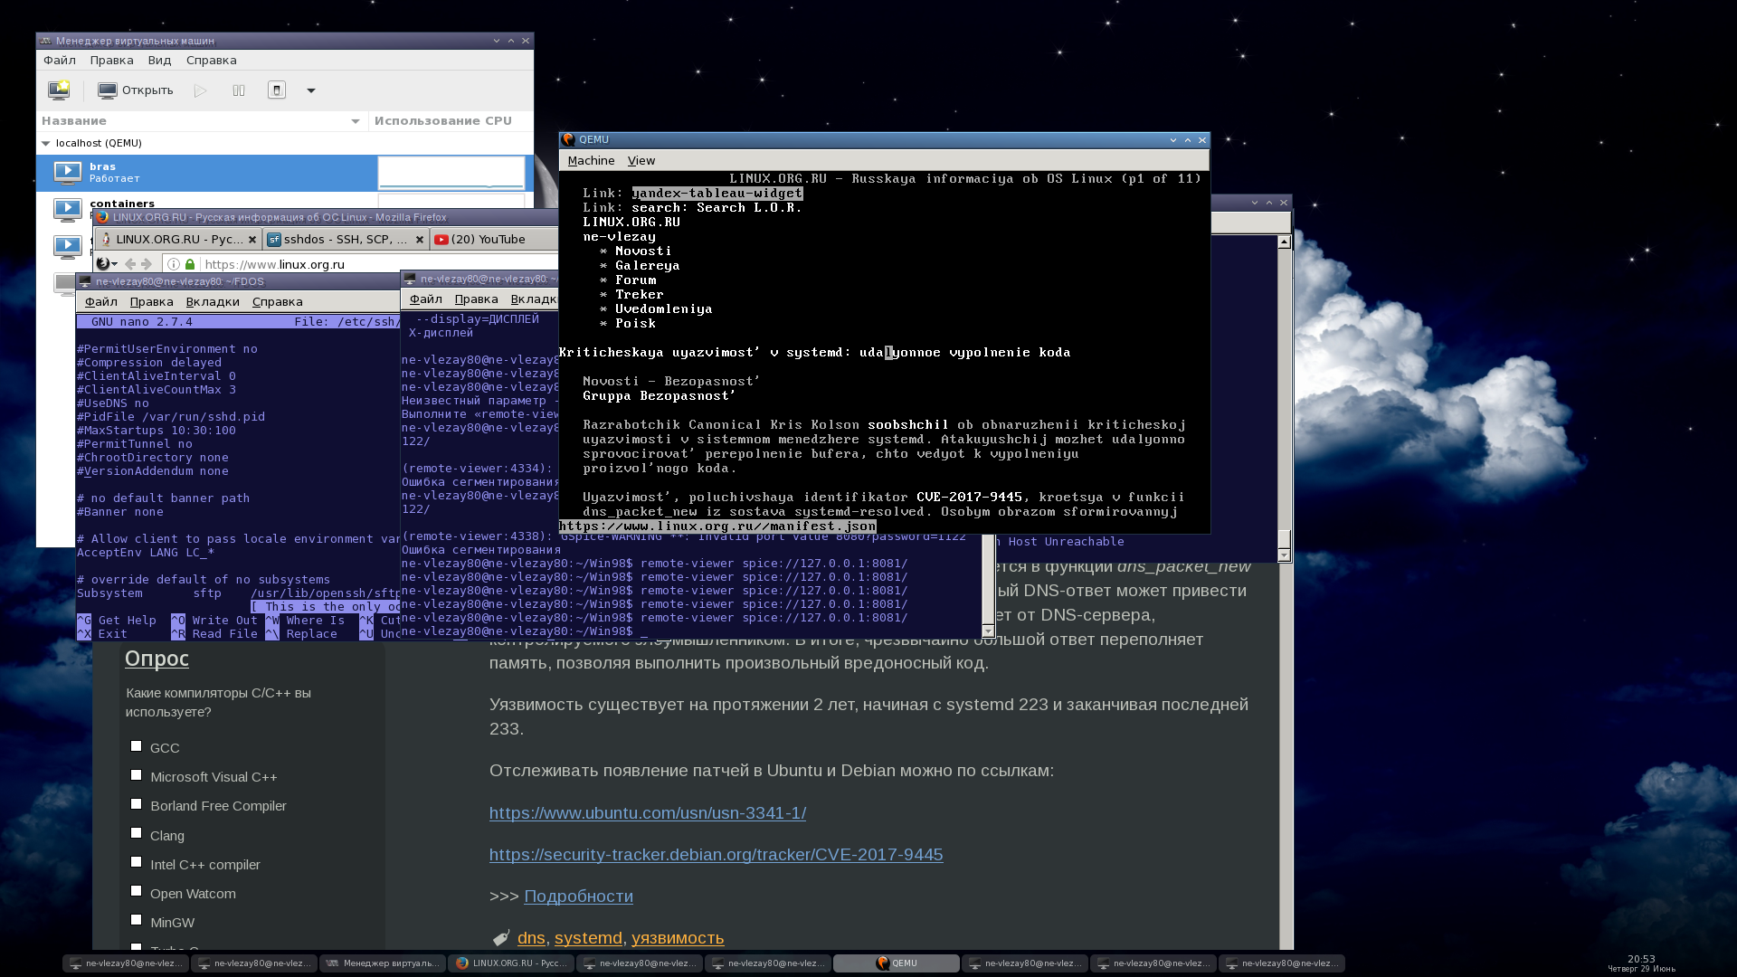This screenshot has height=977, width=1737.
Task: Switch to LINUX.ORG.RU Firefox taskbar entry
Action: click(x=511, y=963)
